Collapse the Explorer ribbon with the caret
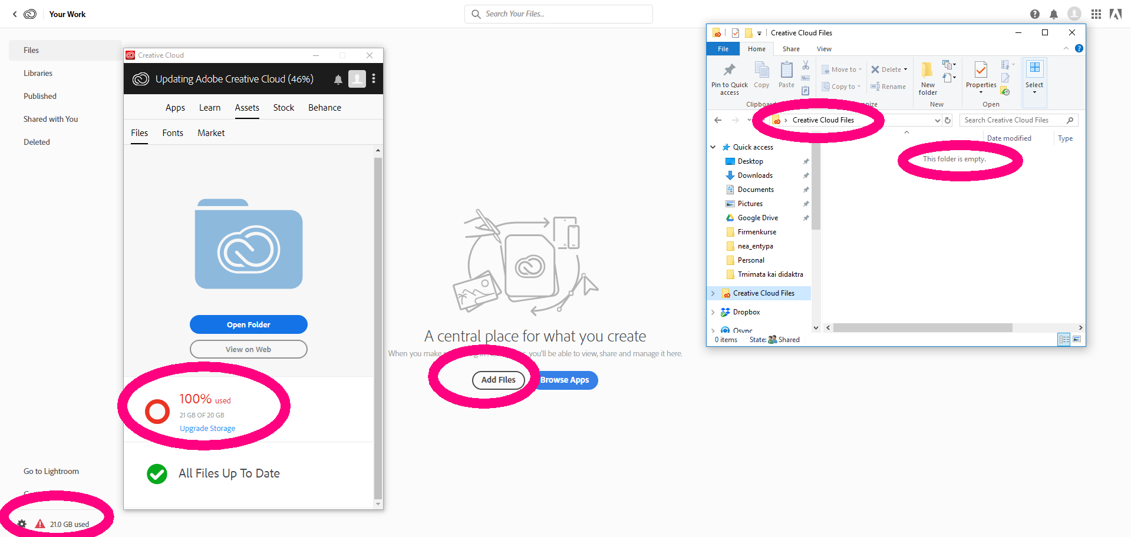The width and height of the screenshot is (1131, 537). pos(1066,49)
